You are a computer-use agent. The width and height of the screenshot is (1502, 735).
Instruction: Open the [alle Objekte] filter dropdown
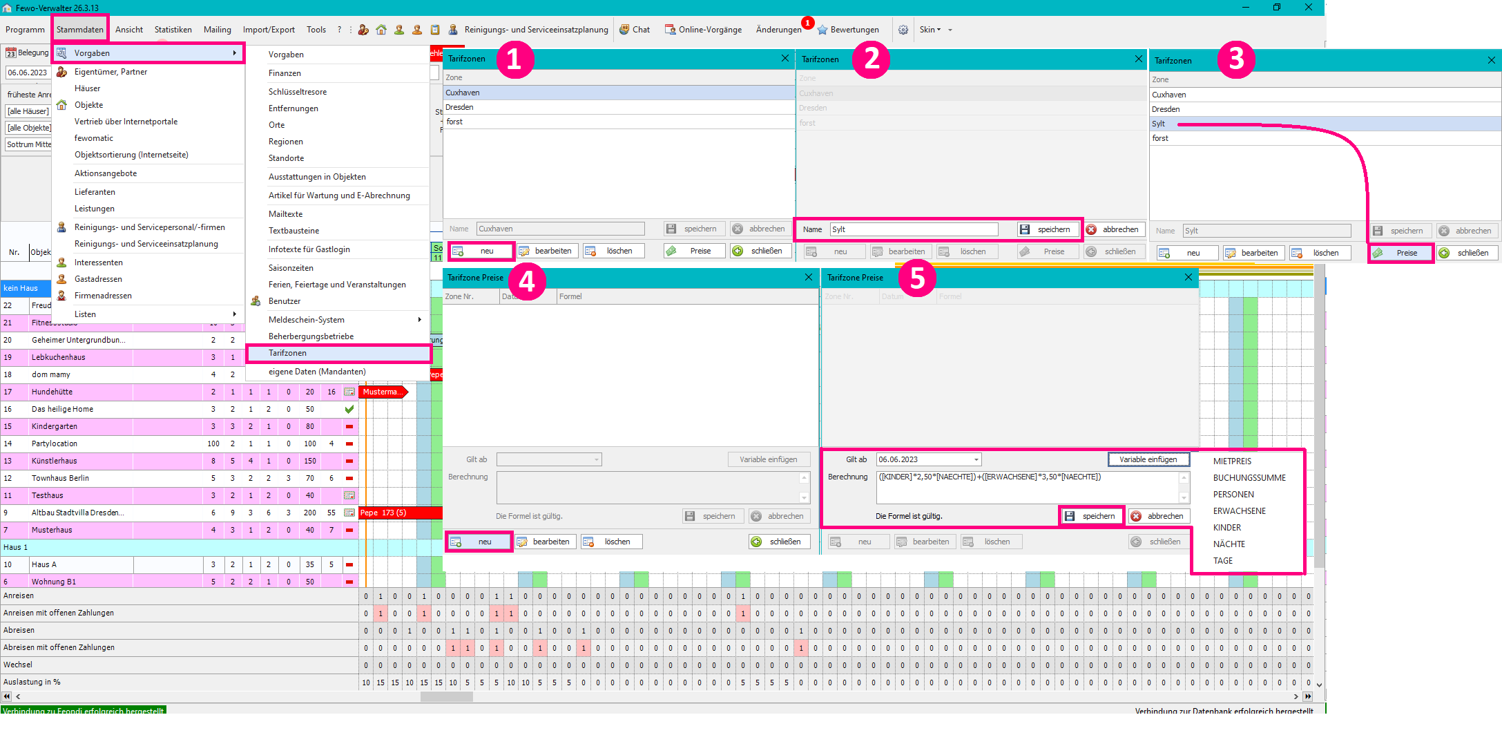[28, 128]
